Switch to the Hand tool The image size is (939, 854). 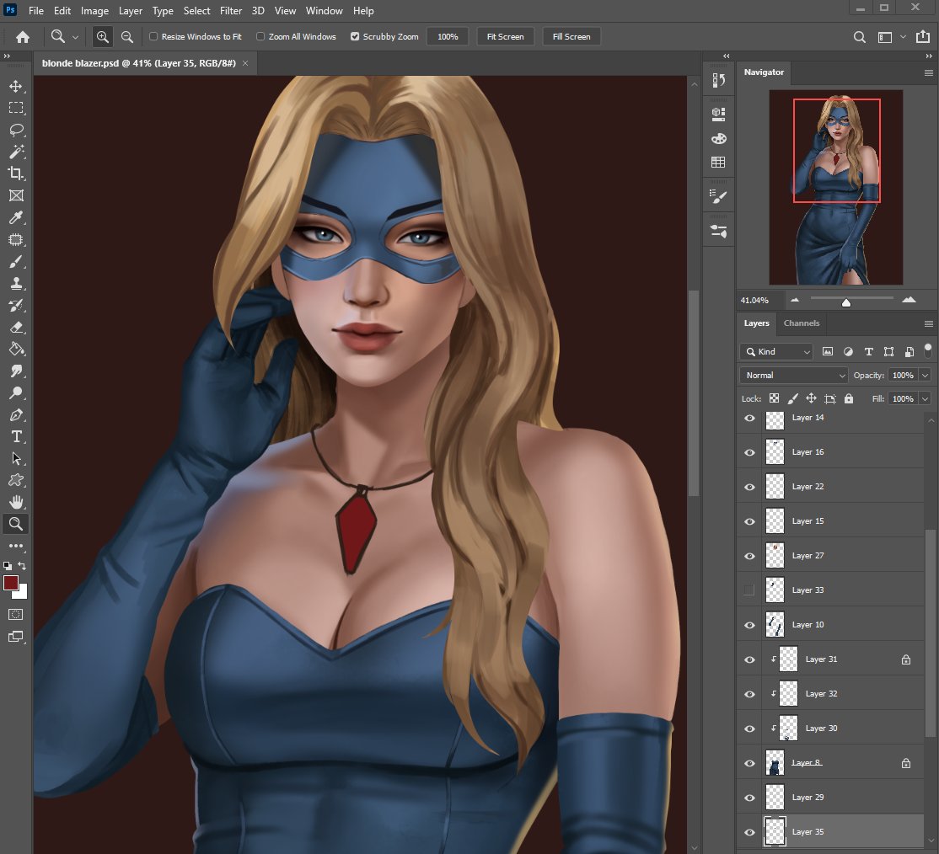[16, 502]
